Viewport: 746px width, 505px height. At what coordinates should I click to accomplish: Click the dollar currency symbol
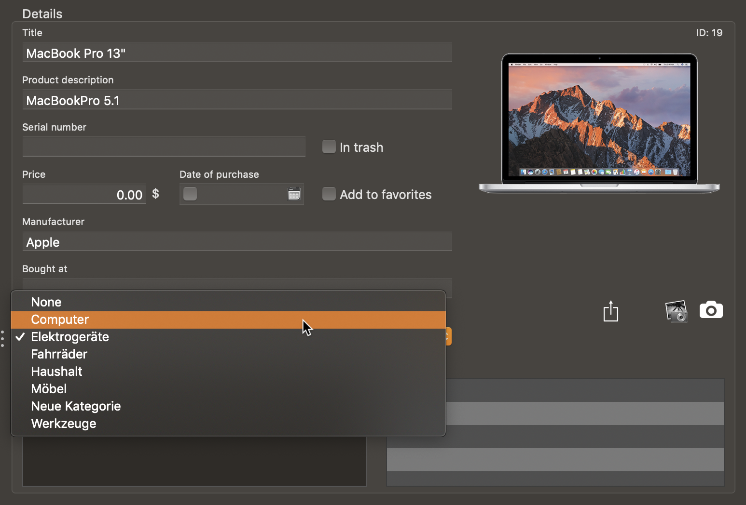[x=155, y=194]
